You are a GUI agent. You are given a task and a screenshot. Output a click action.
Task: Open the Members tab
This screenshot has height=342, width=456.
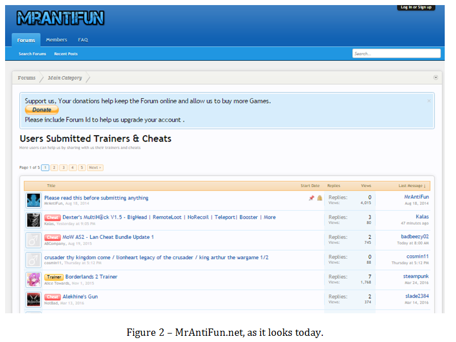click(x=56, y=40)
